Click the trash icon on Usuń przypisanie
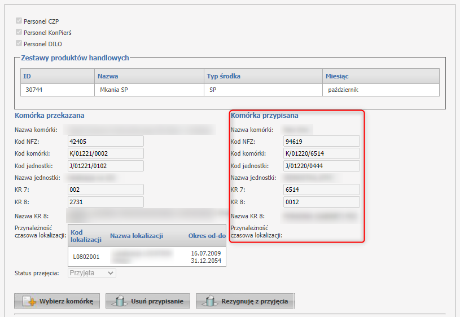The width and height of the screenshot is (460, 317). tap(119, 301)
